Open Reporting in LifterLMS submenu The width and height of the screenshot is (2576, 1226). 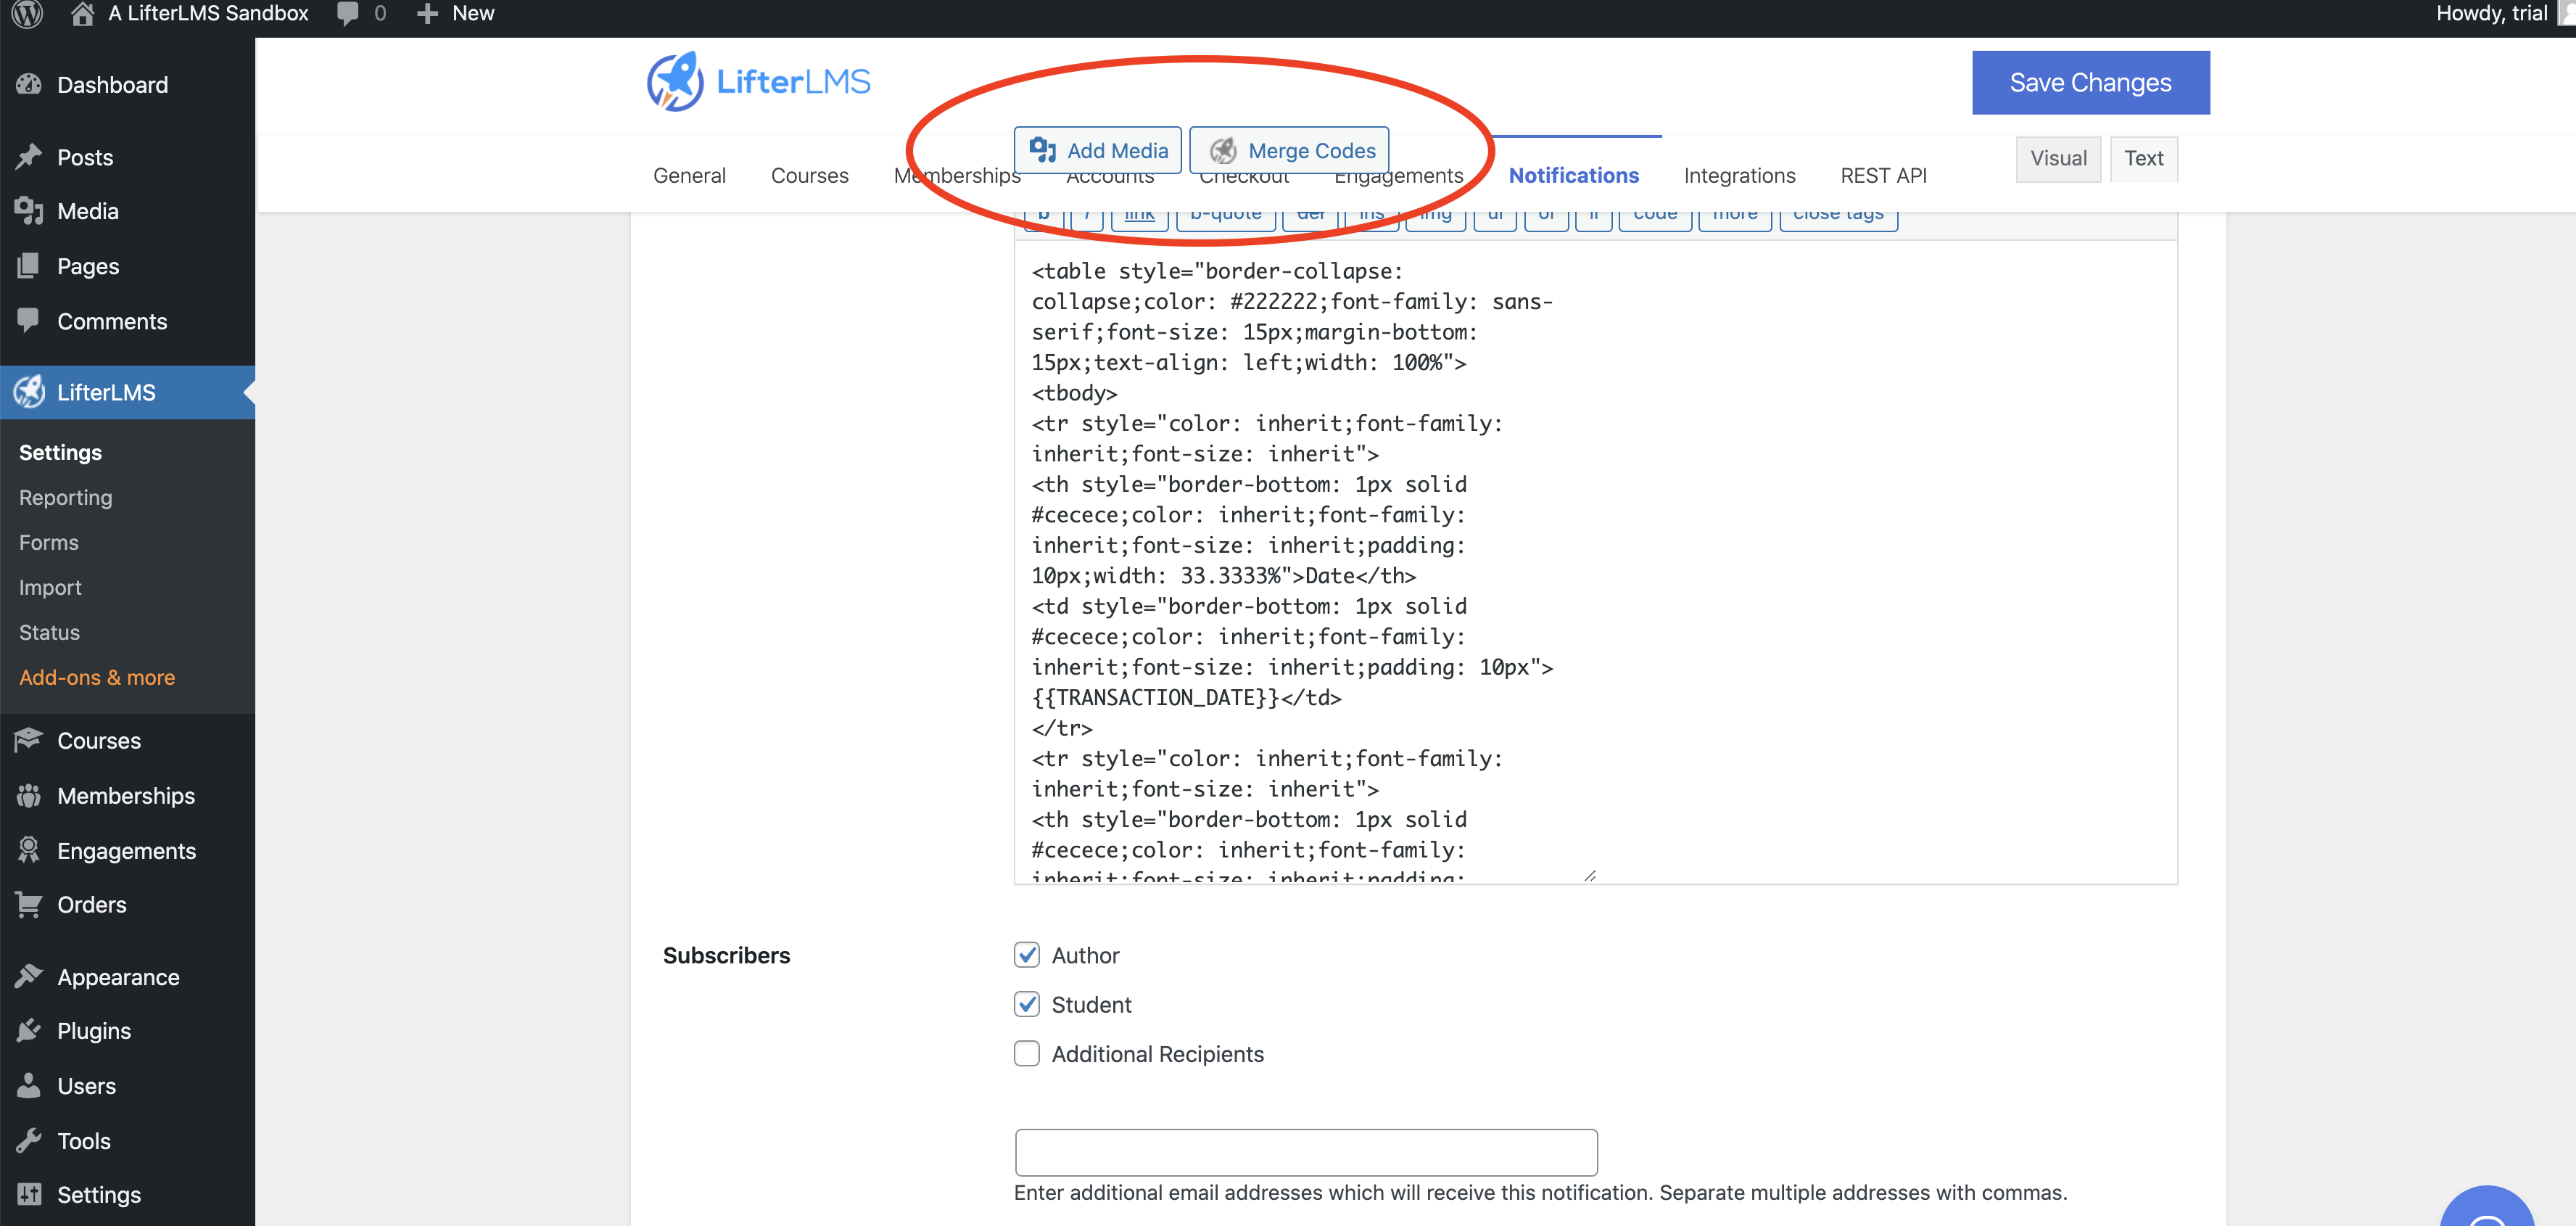point(66,497)
